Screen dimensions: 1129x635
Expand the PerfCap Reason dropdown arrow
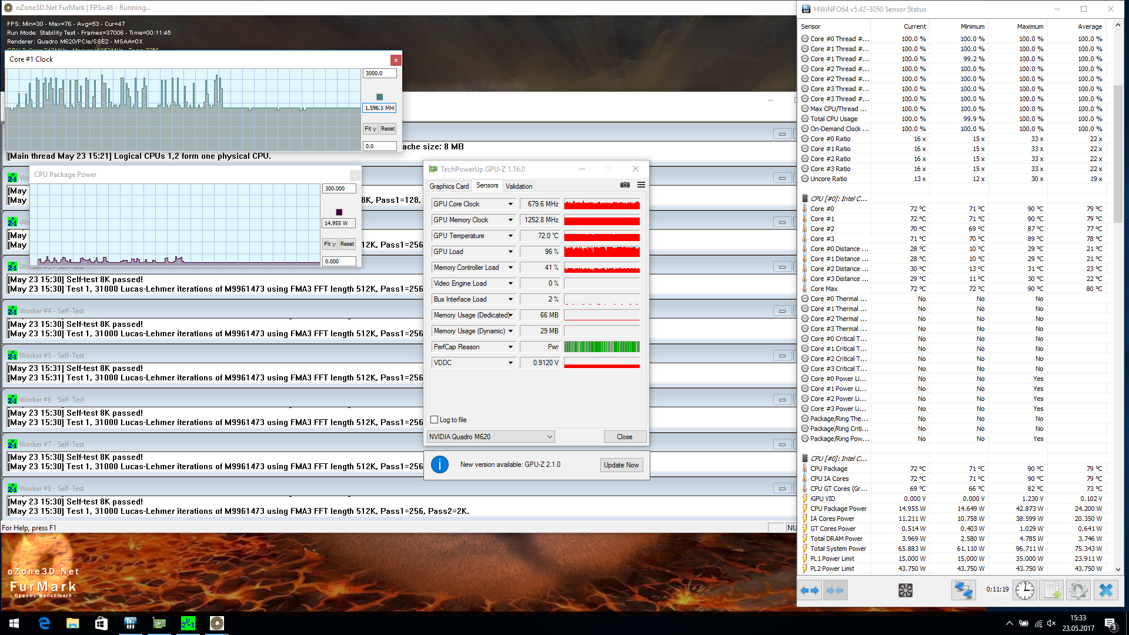pos(510,347)
